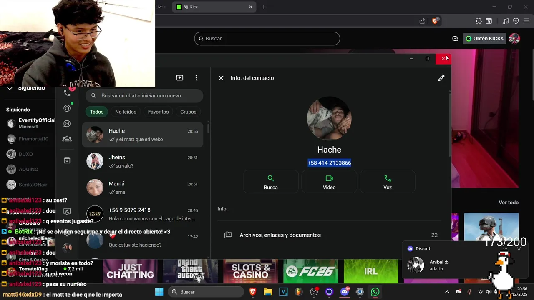Open WhatsApp from the taskbar
This screenshot has height=300, width=534.
click(x=375, y=292)
